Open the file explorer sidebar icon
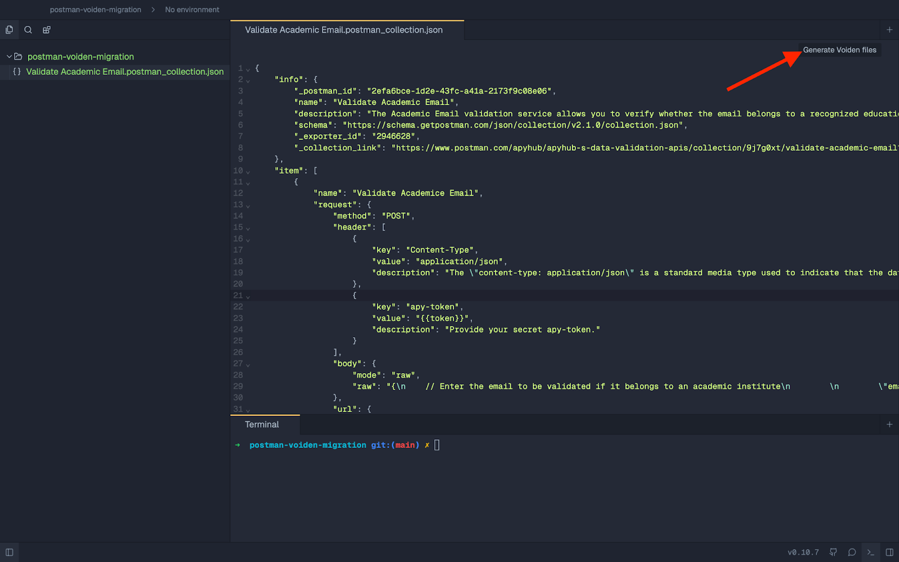Image resolution: width=899 pixels, height=562 pixels. [9, 30]
